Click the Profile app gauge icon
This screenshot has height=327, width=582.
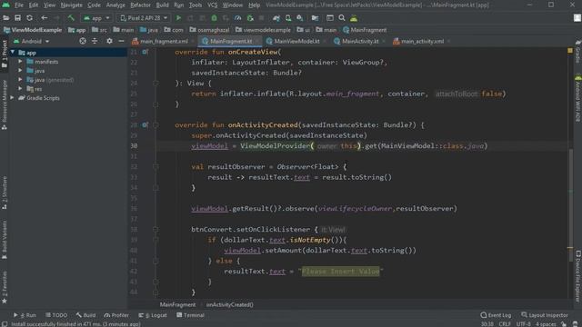pyautogui.click(x=238, y=18)
